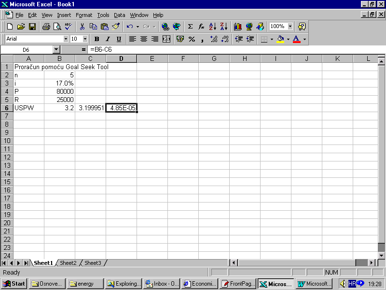386x290 pixels.
Task: Toggle Underline formatting
Action: click(x=119, y=39)
